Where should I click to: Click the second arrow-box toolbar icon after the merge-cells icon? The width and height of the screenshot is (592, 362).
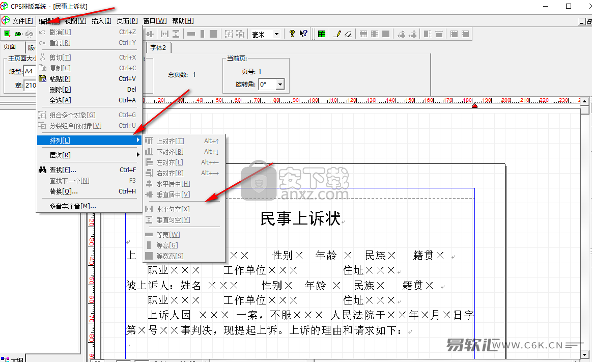(413, 34)
